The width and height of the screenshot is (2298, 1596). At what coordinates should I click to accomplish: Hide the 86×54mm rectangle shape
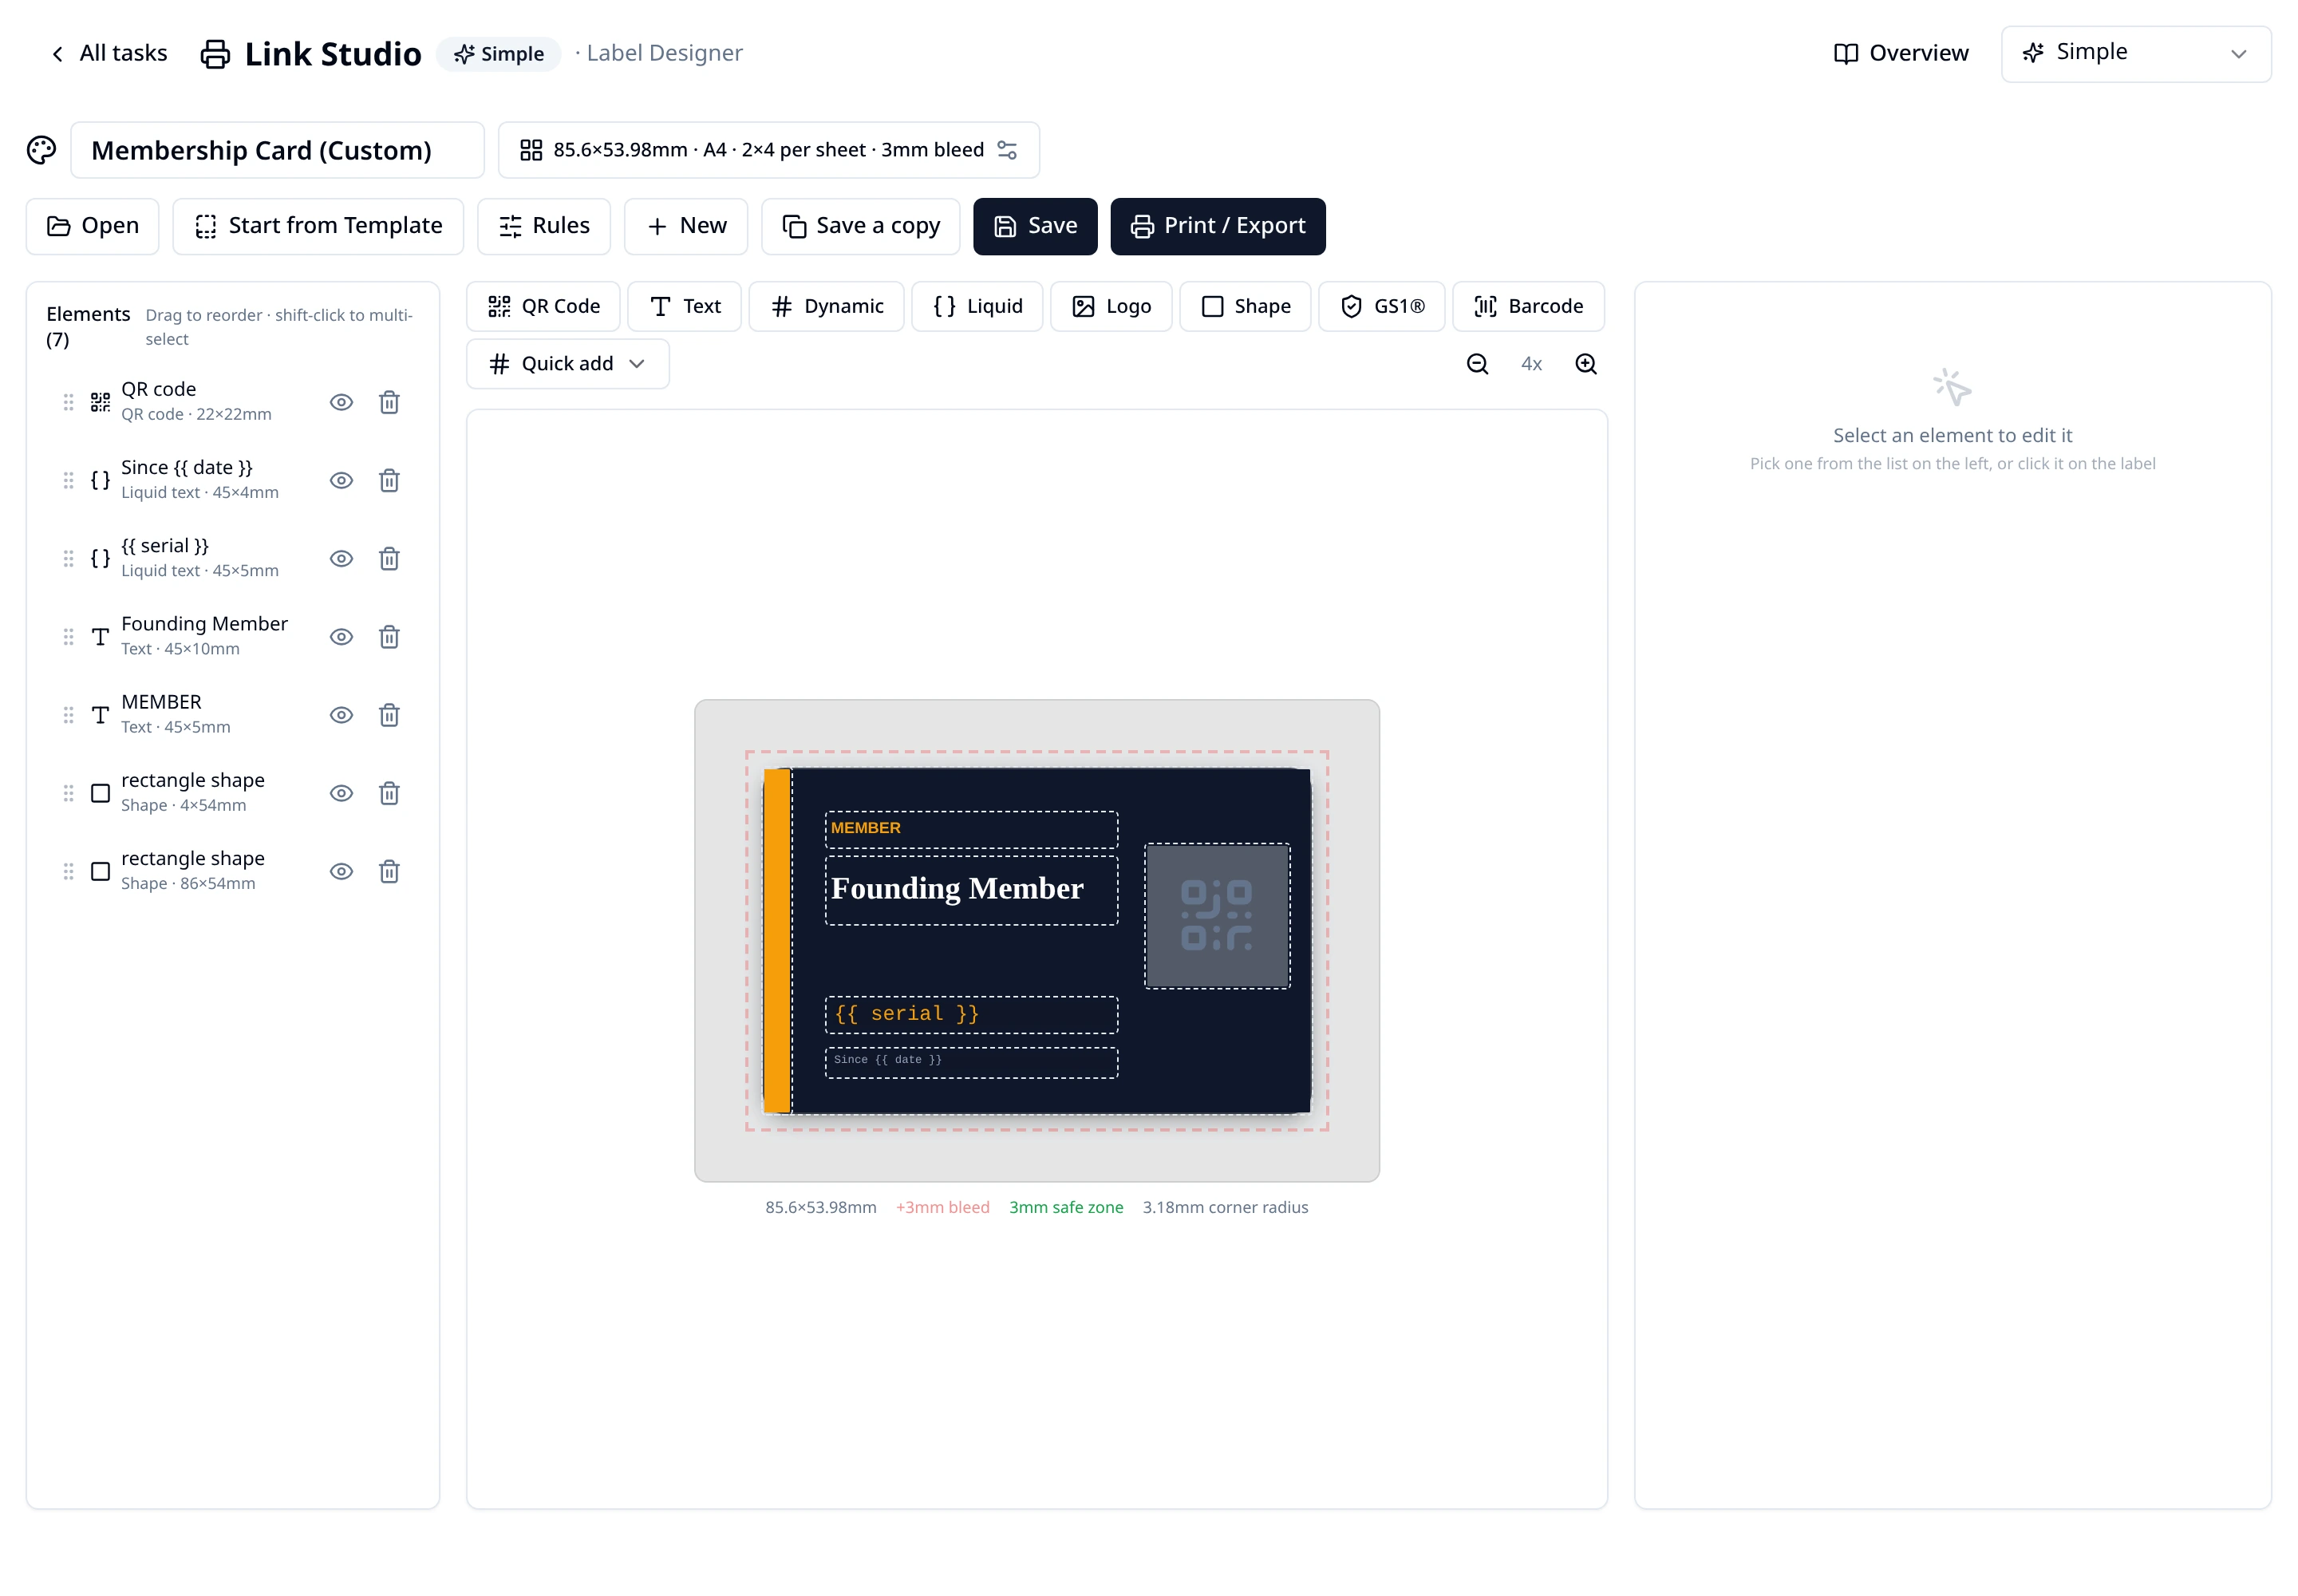pos(341,871)
